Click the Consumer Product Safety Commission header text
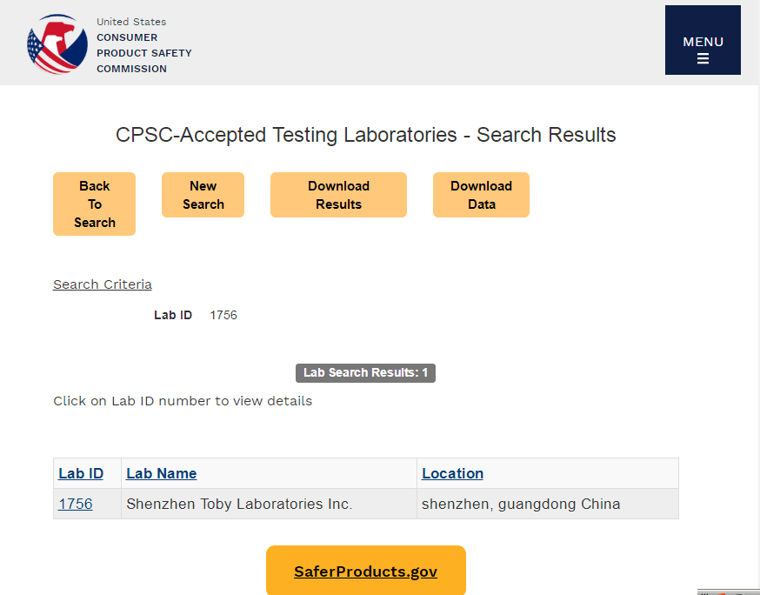 [143, 53]
